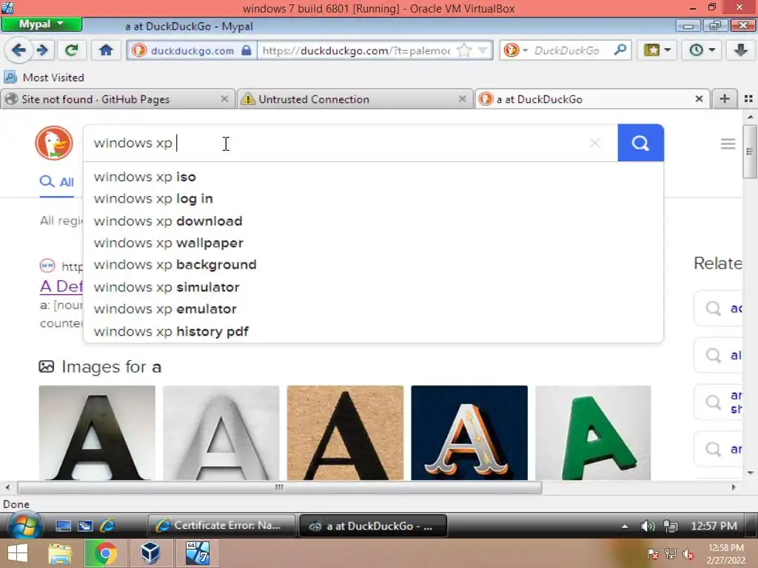Open the DuckDuckGo hamburger menu
Image resolution: width=758 pixels, height=568 pixels.
(x=728, y=143)
